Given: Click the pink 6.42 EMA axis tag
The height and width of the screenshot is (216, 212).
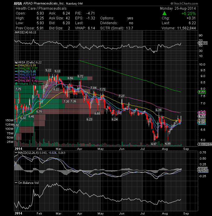Looking at the screenshot, I should pos(201,113).
